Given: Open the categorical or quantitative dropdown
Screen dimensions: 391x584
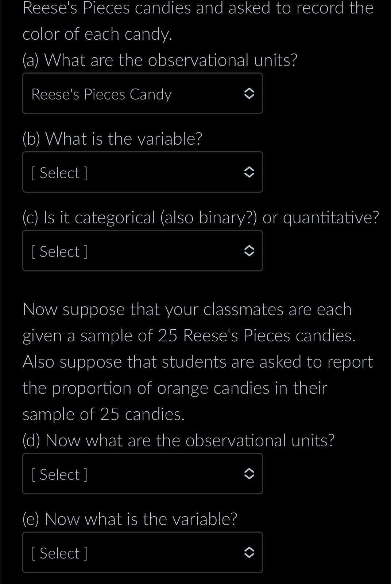Looking at the screenshot, I should coord(142,251).
